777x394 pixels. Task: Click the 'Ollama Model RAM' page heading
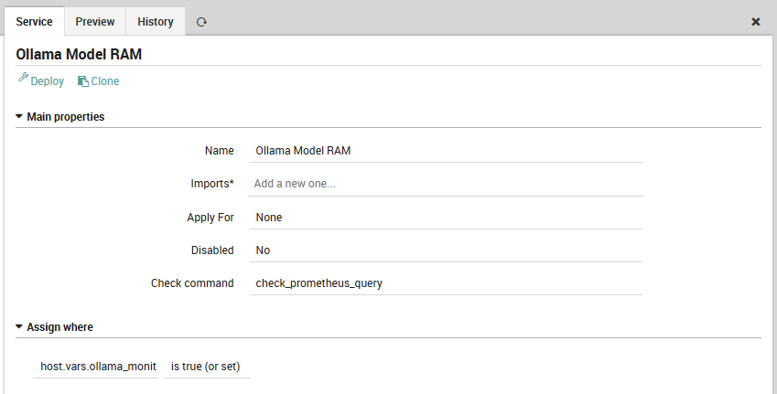pyautogui.click(x=79, y=54)
